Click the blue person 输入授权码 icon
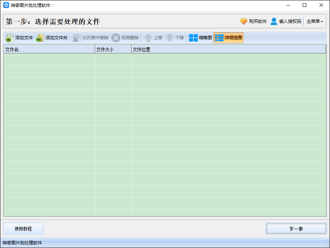 click(x=273, y=21)
